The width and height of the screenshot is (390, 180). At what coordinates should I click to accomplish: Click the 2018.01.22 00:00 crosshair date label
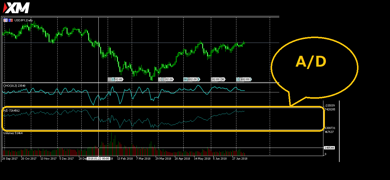98,158
